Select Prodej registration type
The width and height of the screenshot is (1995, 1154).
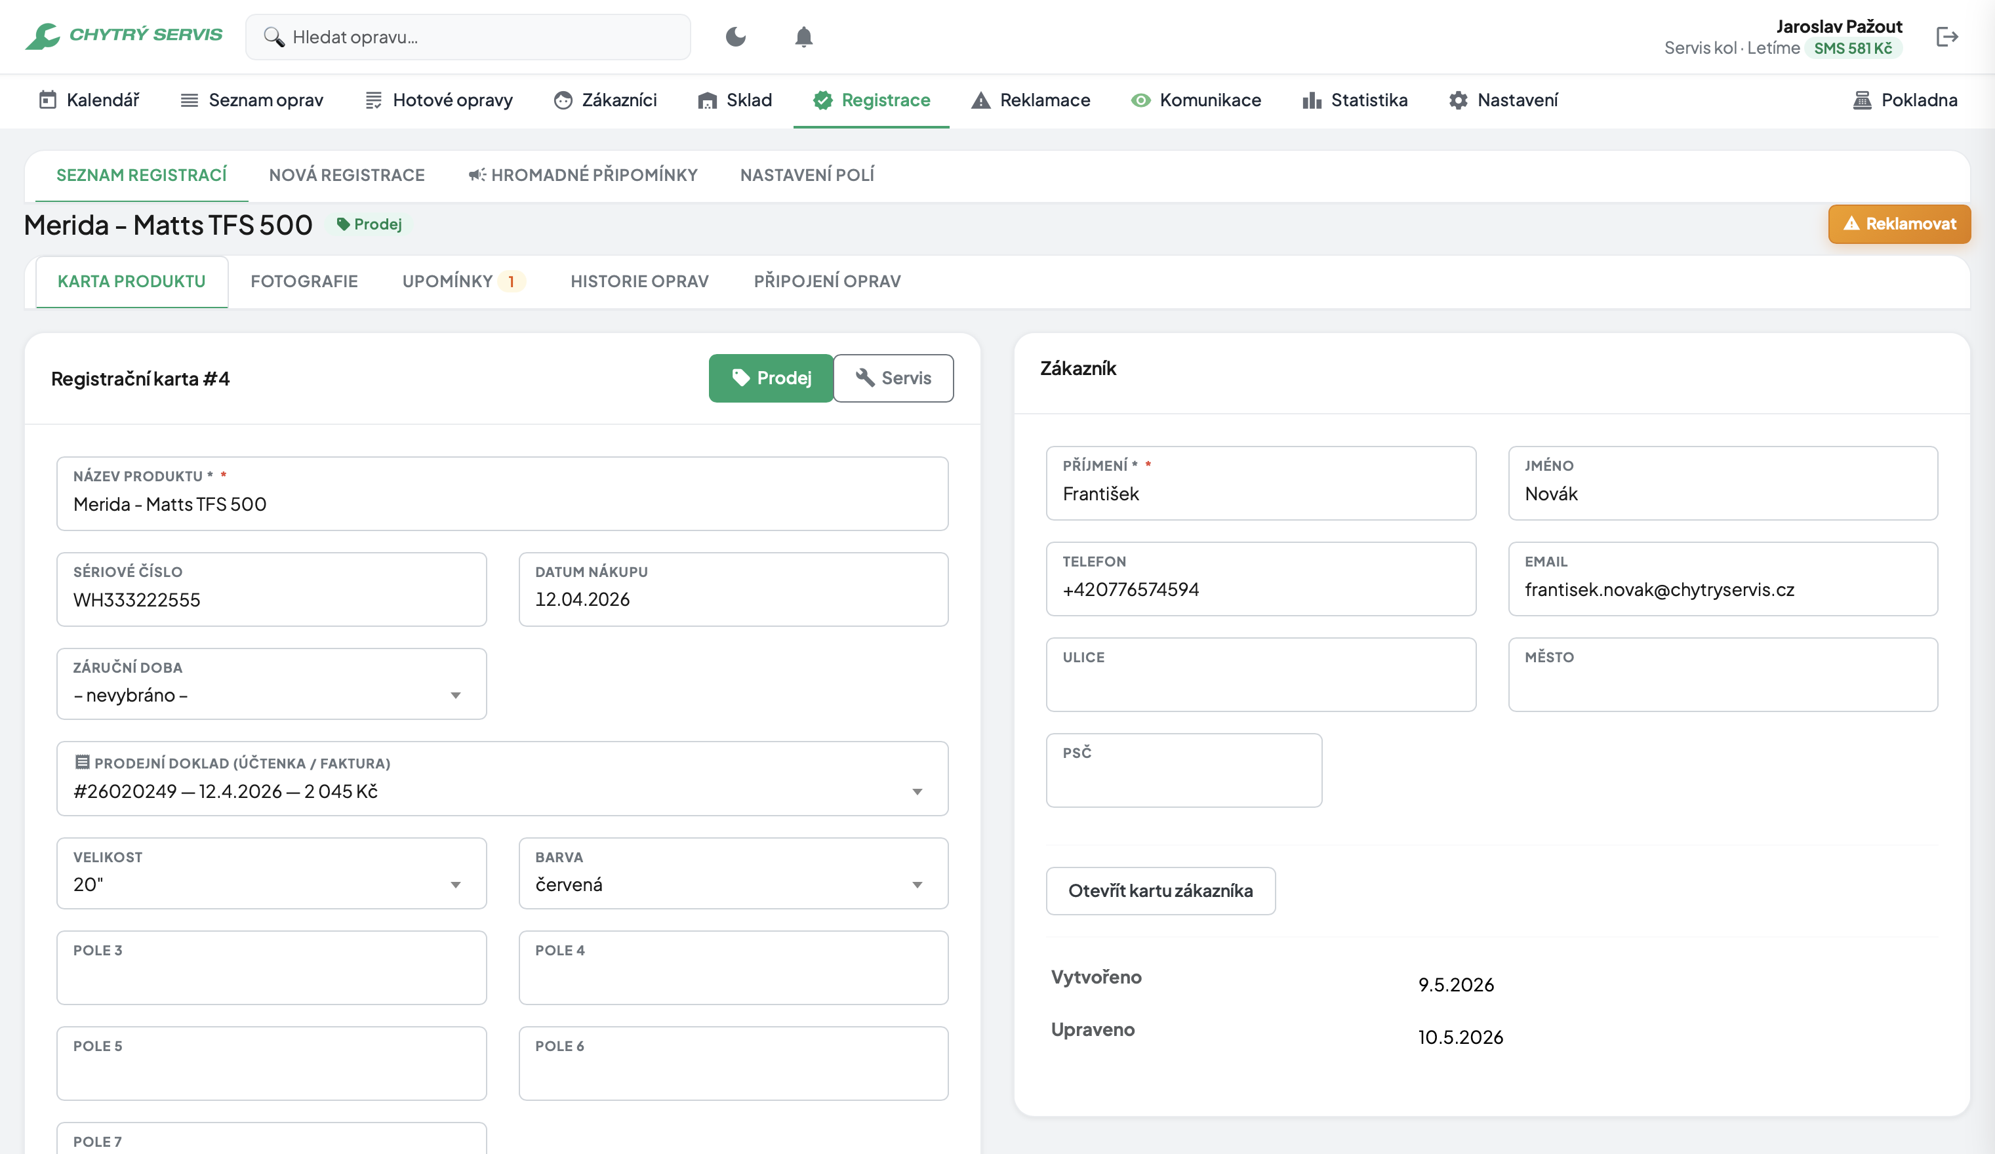[771, 378]
